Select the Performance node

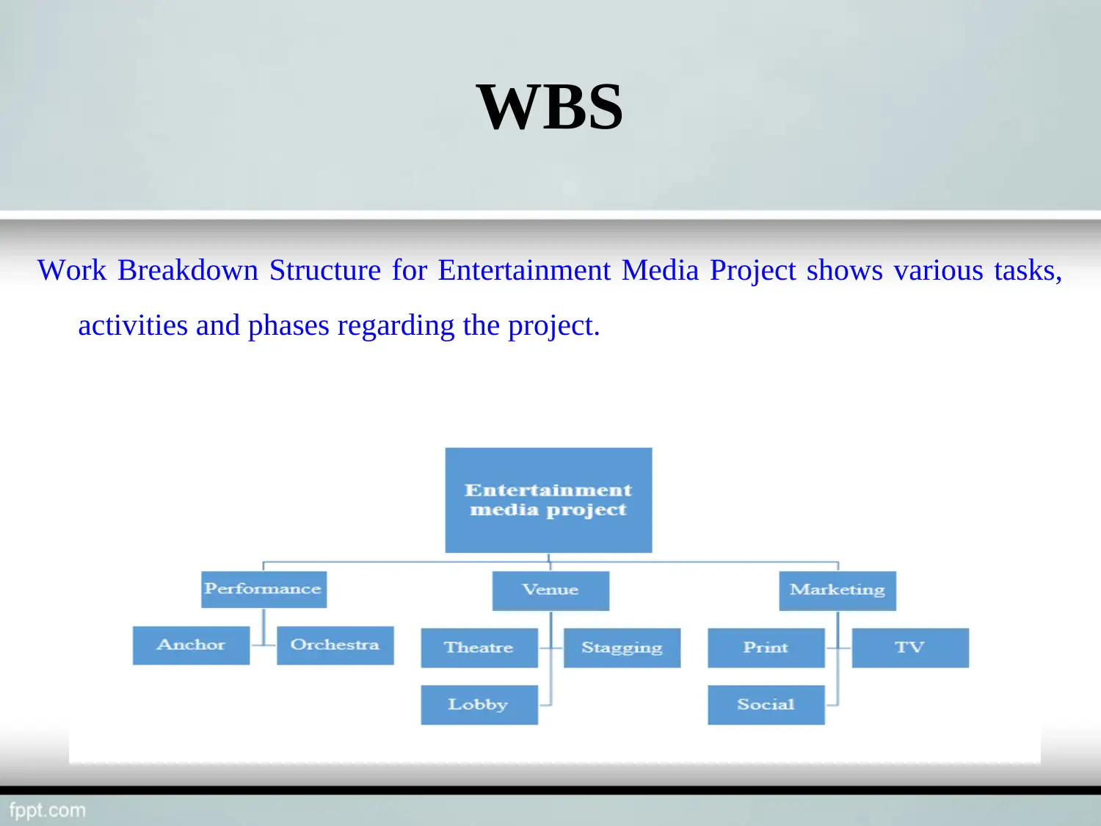[264, 589]
